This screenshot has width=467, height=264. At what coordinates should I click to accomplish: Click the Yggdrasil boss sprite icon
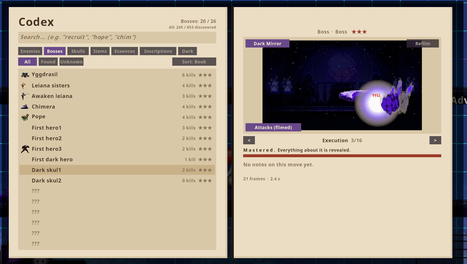point(25,75)
